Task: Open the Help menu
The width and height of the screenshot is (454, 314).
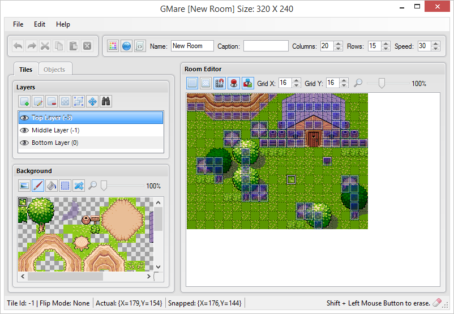Action: [x=63, y=24]
